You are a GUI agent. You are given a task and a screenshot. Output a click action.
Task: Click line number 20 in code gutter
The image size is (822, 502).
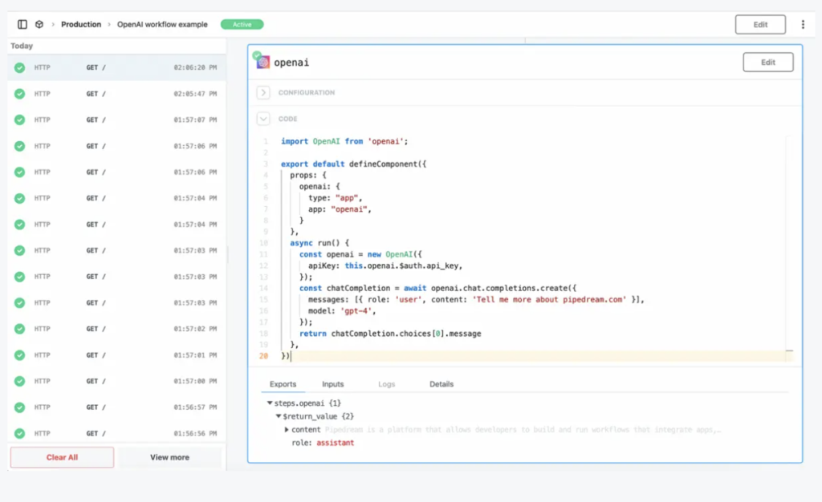[x=263, y=356]
